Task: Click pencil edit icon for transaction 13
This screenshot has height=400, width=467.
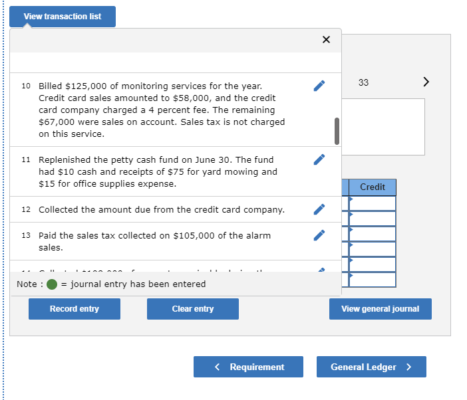Action: click(319, 235)
